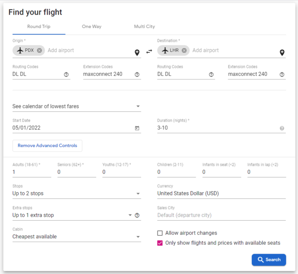Open the Extra stops help icon
Screen dimensions: 298x274
[x=137, y=215]
